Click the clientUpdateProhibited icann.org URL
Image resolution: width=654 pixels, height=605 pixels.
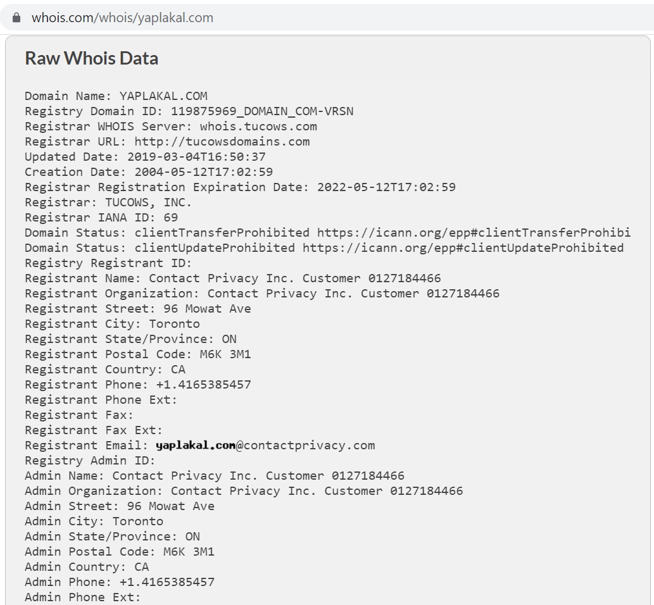[463, 247]
